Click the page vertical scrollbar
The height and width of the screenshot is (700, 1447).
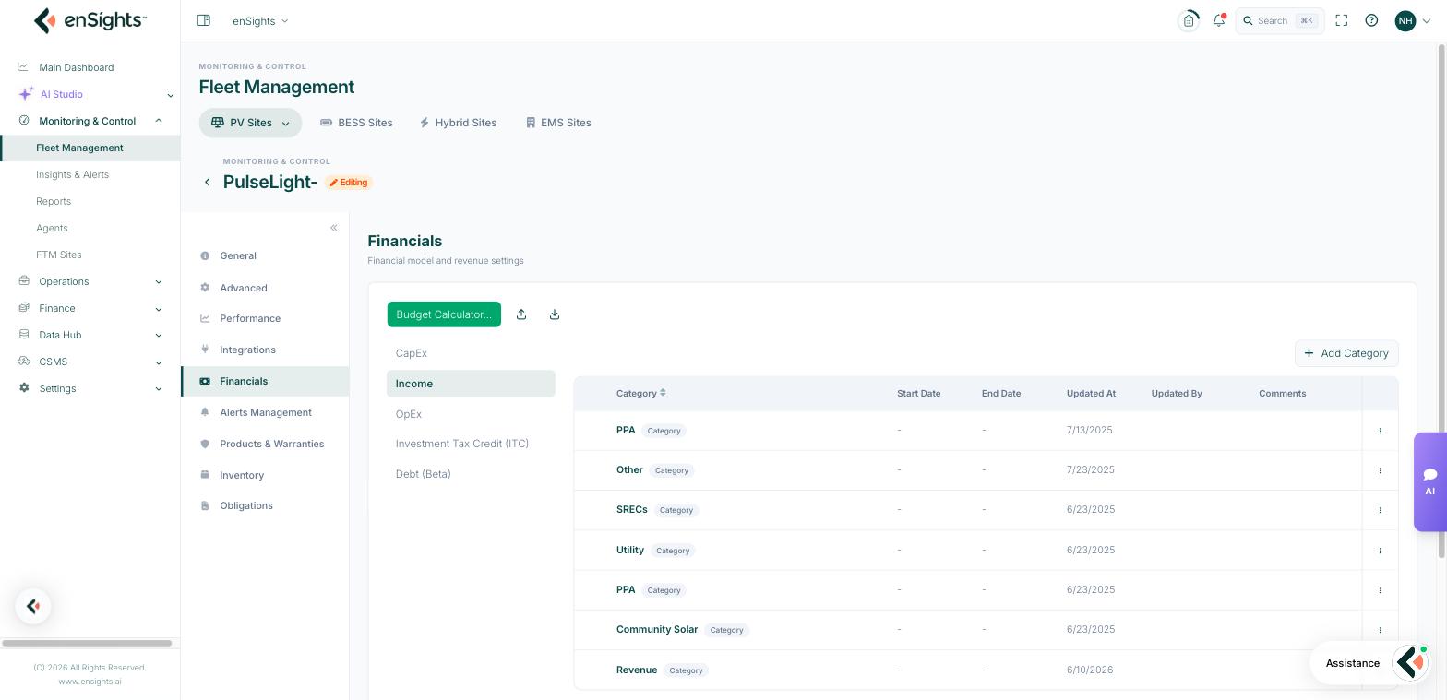pos(1441,300)
